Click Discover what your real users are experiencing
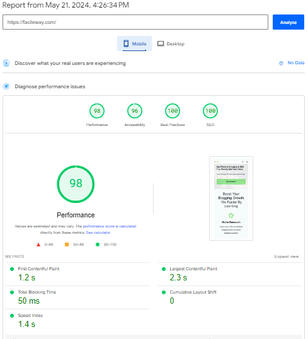 tap(71, 63)
